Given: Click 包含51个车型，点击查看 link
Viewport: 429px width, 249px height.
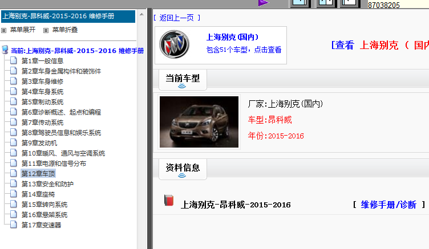Looking at the screenshot, I should click(244, 50).
